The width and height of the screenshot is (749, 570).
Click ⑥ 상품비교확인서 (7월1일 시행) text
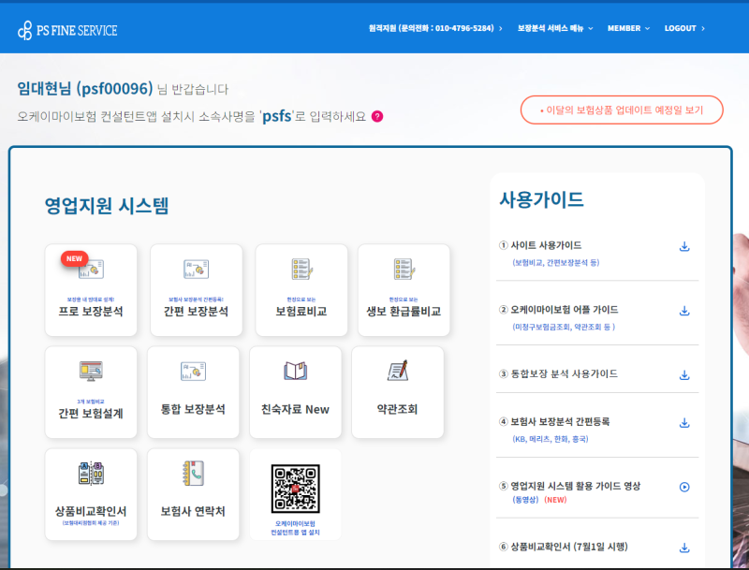click(564, 547)
